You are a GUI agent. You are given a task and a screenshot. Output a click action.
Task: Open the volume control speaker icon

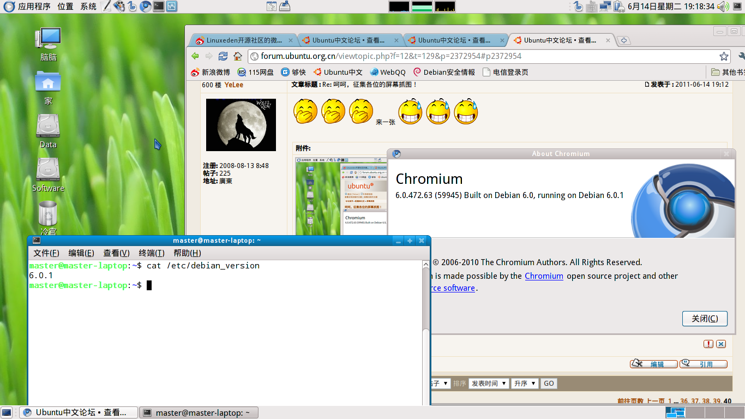pos(723,7)
